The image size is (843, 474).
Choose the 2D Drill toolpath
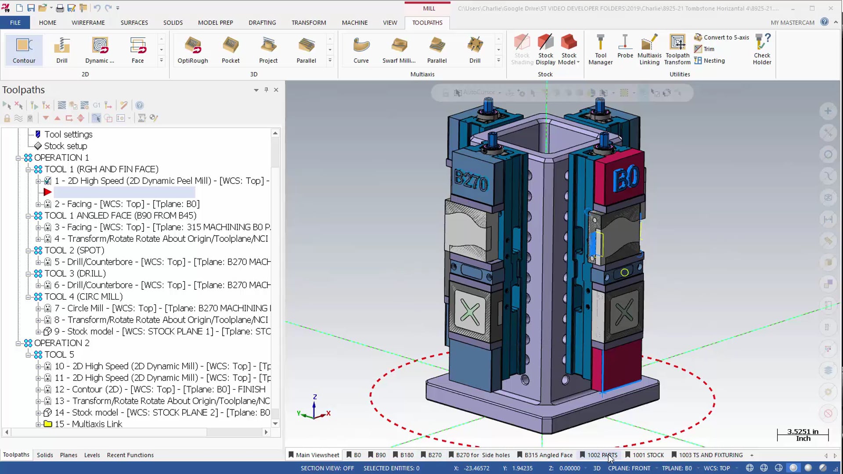coord(61,50)
